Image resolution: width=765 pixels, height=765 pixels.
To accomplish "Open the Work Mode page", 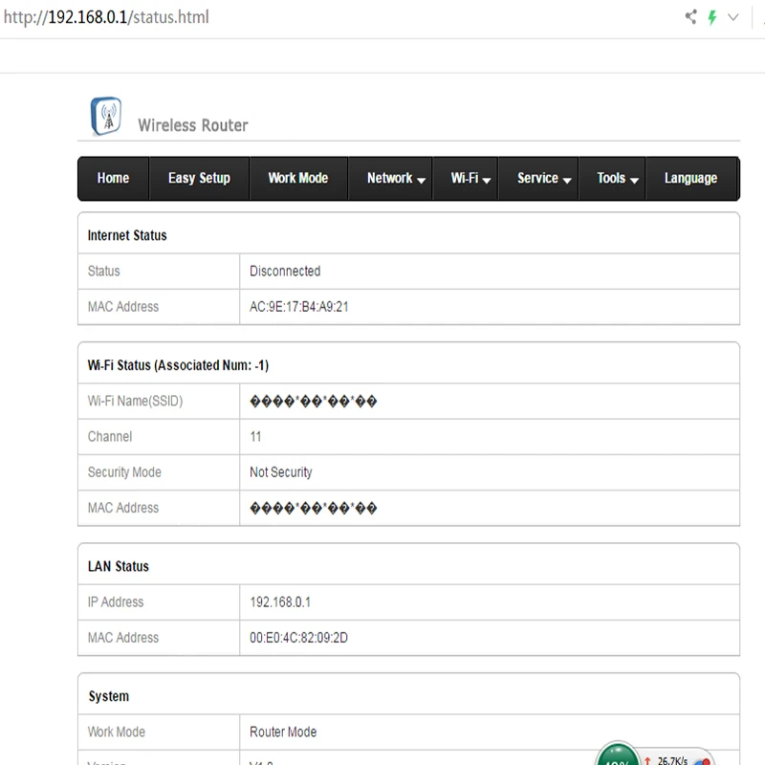I will coord(298,178).
